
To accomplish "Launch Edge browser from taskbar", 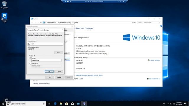I will 55,104.
